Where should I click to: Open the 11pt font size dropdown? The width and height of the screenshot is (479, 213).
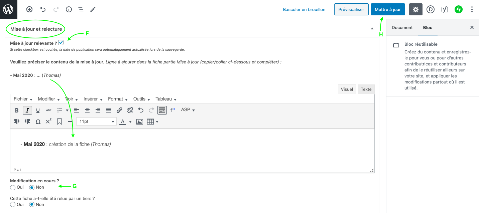[96, 122]
